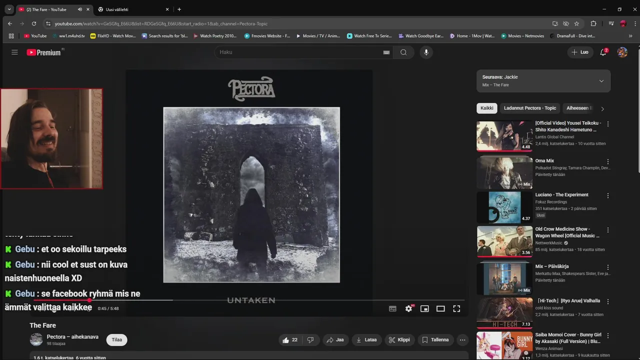Bookmark this page with the star
Screen dimensions: 640x360
click(576, 23)
